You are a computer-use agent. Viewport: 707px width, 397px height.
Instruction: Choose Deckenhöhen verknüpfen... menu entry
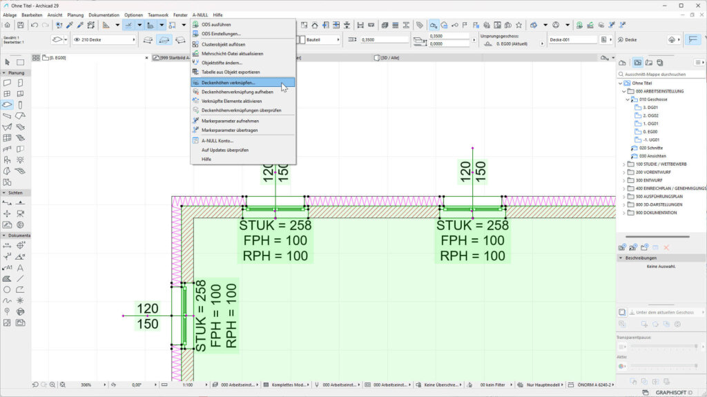coord(243,83)
